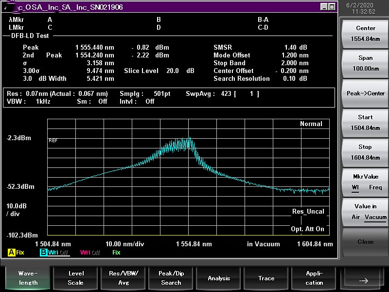Click the Slice Level 20.0 dB value
This screenshot has height=292, width=389.
pyautogui.click(x=180, y=71)
